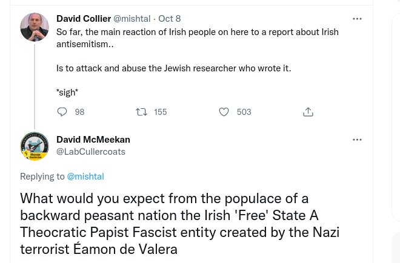The image size is (400, 263).
Task: Click @mishtal in the 'Replying to' line
Action: tap(85, 177)
